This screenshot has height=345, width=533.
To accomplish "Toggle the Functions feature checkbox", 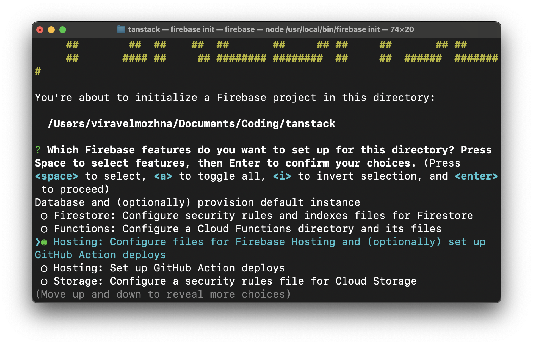I will pyautogui.click(x=44, y=228).
